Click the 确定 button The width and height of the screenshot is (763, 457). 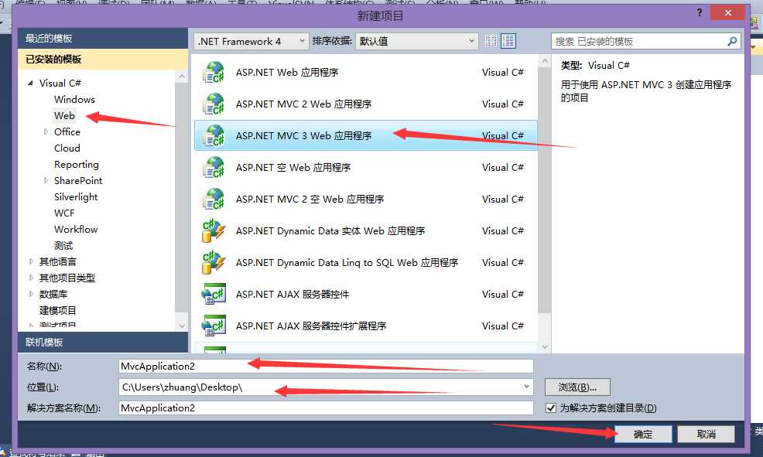[643, 434]
